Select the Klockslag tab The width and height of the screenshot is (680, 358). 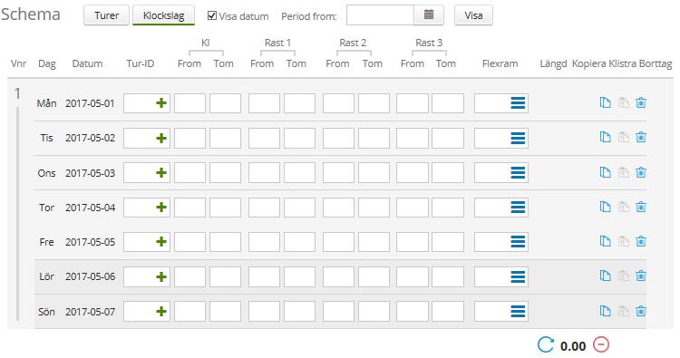(163, 15)
